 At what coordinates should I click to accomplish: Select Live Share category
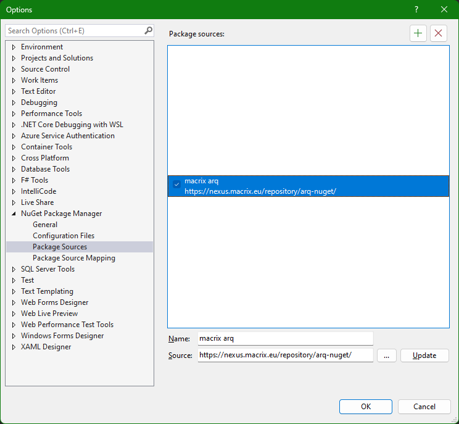point(37,202)
